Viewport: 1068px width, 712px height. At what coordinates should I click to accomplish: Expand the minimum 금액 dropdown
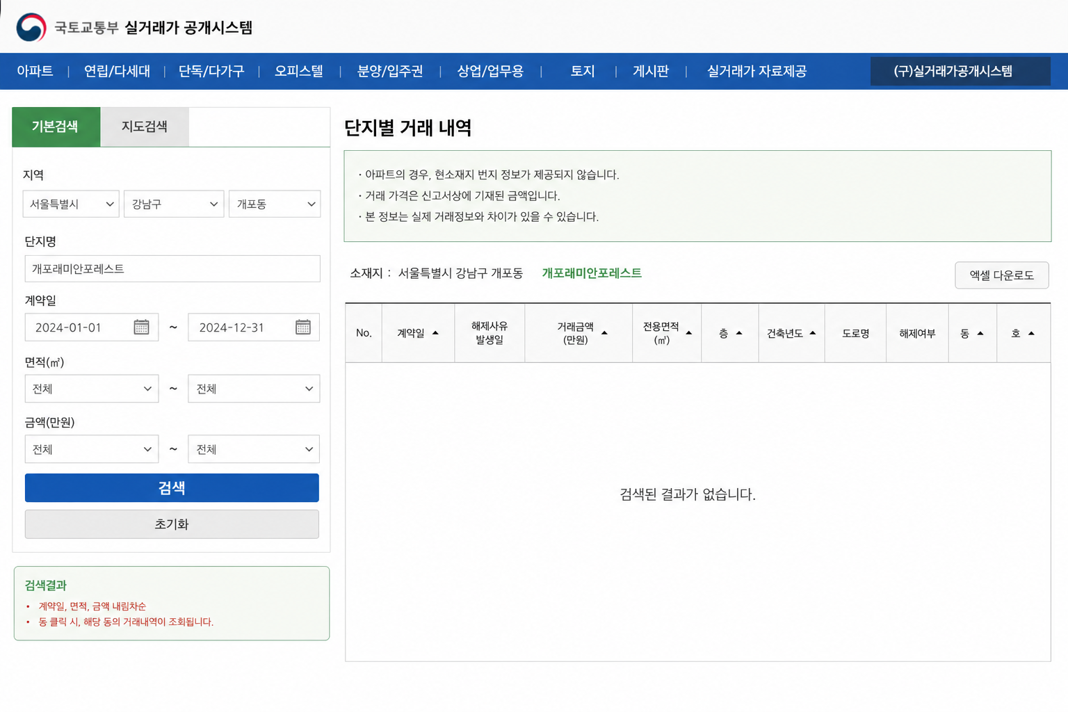pyautogui.click(x=92, y=449)
